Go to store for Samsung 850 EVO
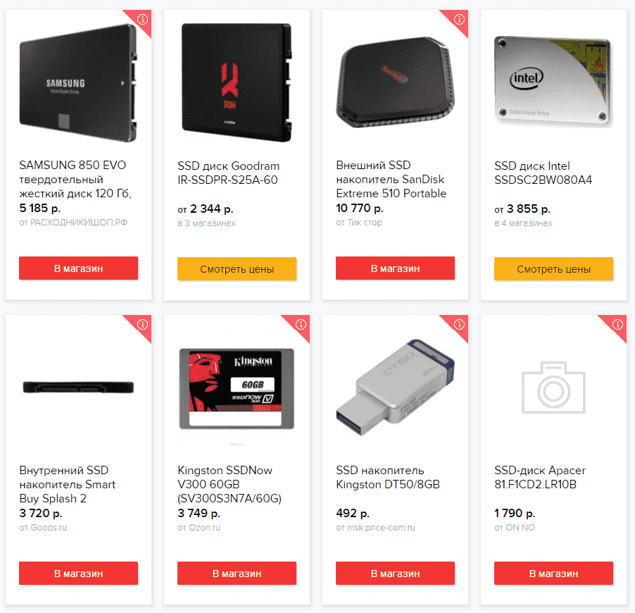 [x=79, y=268]
